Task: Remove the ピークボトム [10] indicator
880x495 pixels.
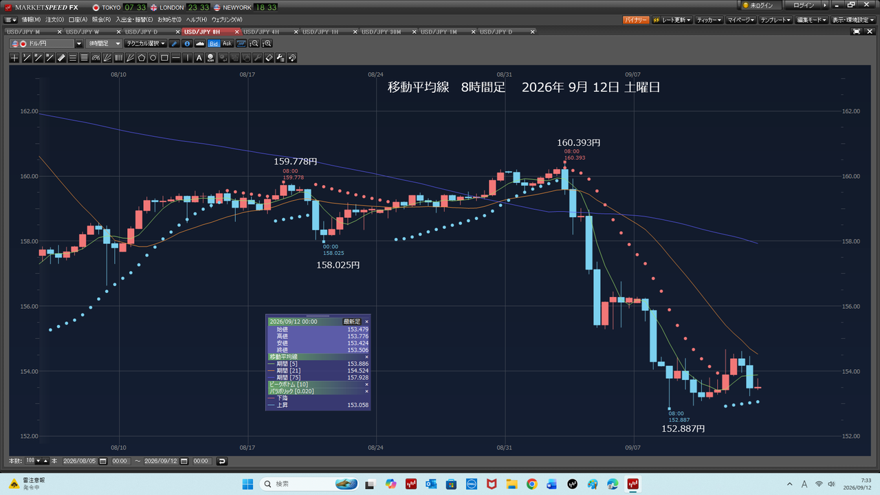Action: tap(366, 384)
